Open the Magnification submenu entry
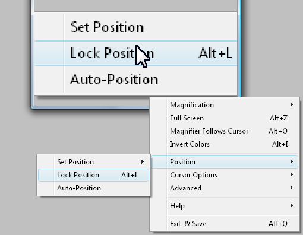 [x=225, y=105]
